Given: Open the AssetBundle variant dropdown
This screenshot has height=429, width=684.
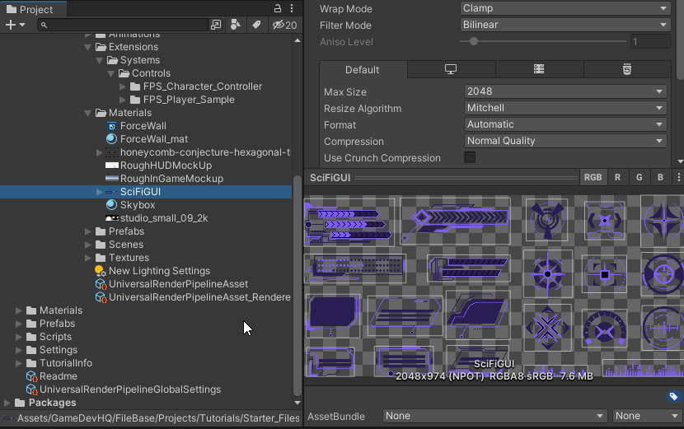Looking at the screenshot, I should 648,416.
